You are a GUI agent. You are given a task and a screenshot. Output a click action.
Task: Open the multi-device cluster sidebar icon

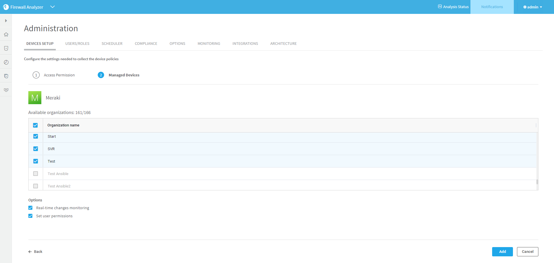tap(6, 90)
